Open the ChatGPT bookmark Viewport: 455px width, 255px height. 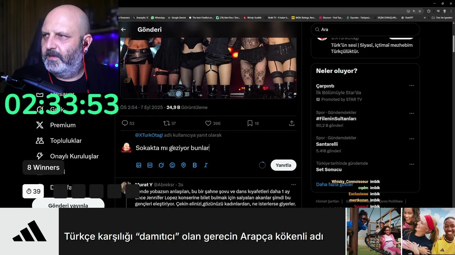[407, 17]
